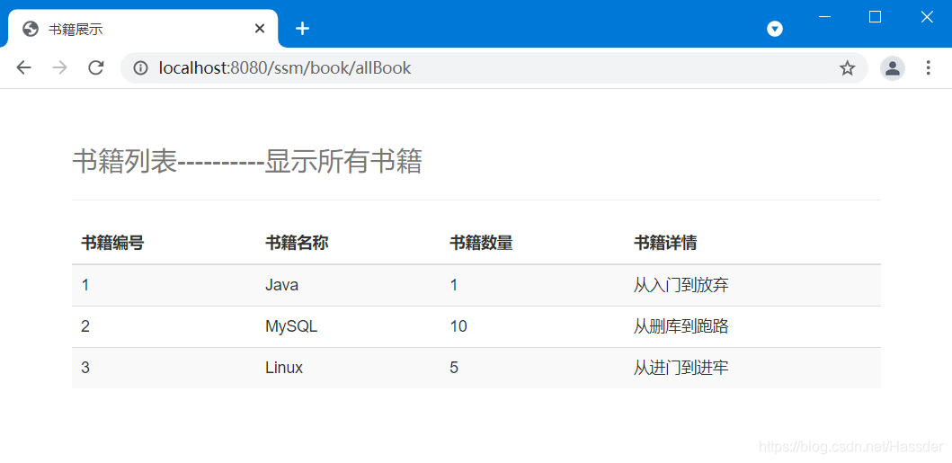Screen dimensions: 952x463
Task: Click the 从删库到跑路 detail cell
Action: 681,326
